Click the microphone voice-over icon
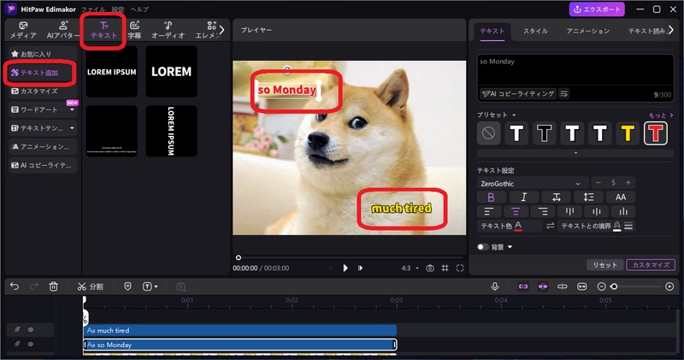Viewport: 684px width, 360px height. 495,286
